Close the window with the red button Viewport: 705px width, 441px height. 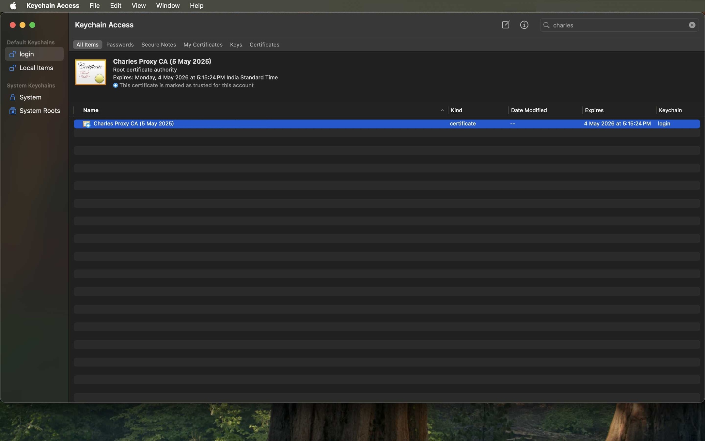(13, 25)
